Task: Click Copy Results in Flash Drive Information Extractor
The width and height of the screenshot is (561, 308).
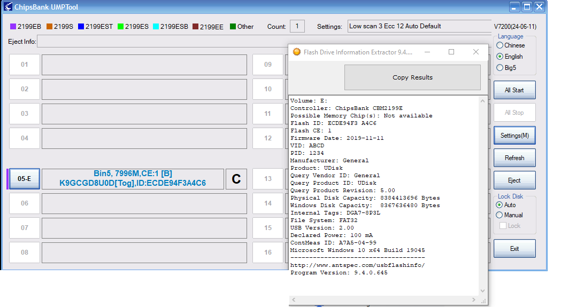Action: click(x=412, y=77)
